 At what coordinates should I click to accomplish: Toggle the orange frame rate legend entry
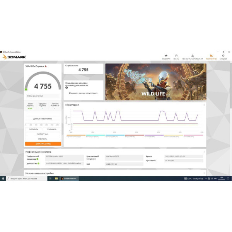pyautogui.click(x=76, y=136)
